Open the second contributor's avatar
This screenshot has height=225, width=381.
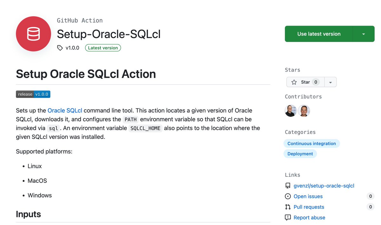[304, 111]
